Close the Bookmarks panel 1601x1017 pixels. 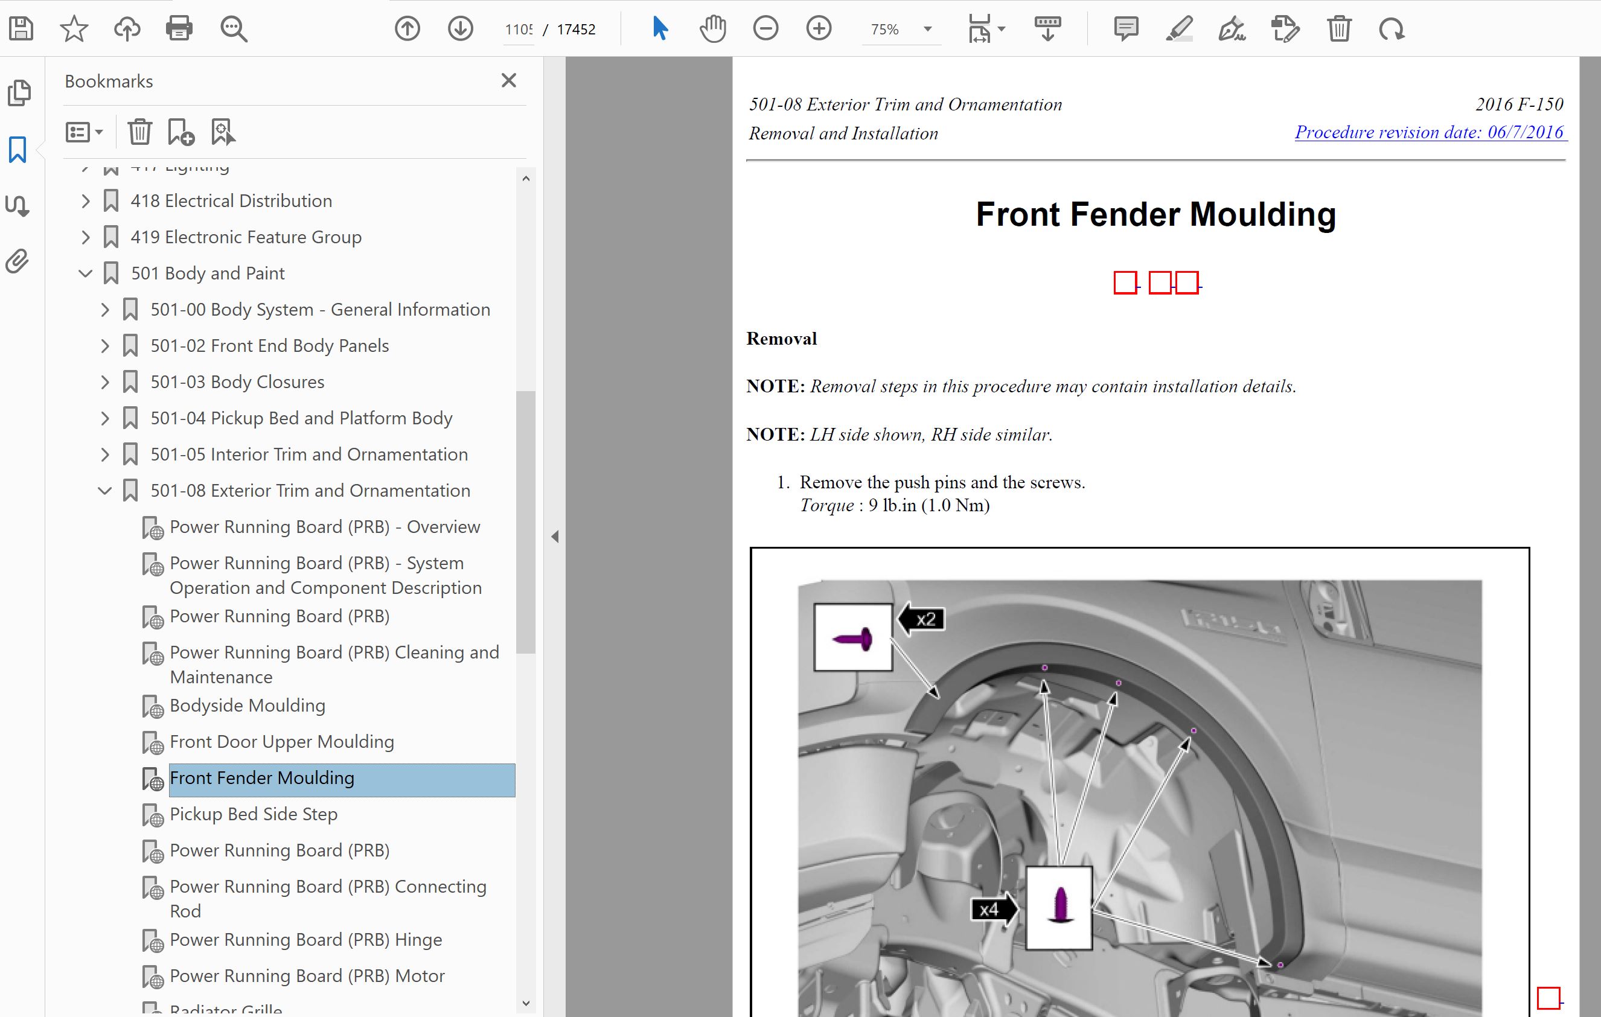(x=509, y=80)
